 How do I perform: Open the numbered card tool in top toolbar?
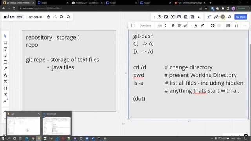tap(186, 17)
